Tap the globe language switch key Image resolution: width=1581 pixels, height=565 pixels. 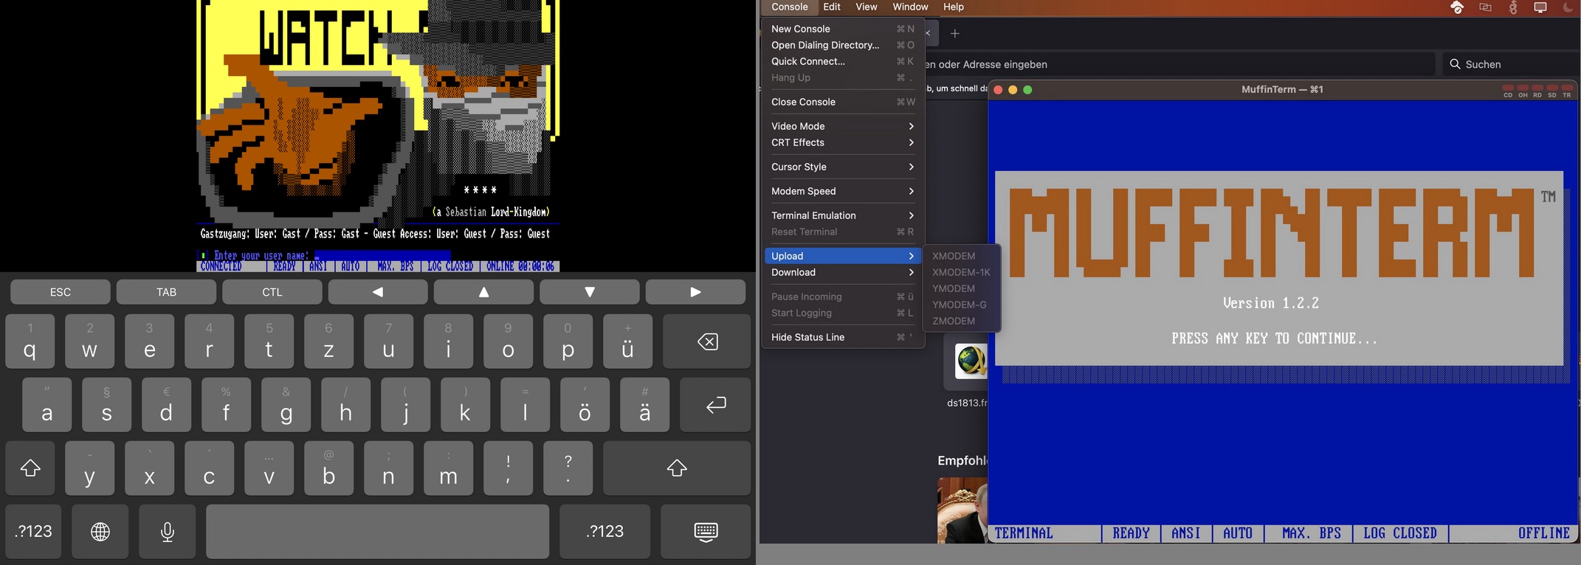coord(100,532)
